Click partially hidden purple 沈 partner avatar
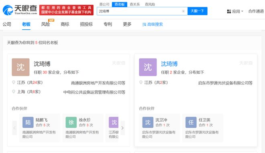Image resolution: width=265 pixels, height=153 pixels. click(114, 122)
